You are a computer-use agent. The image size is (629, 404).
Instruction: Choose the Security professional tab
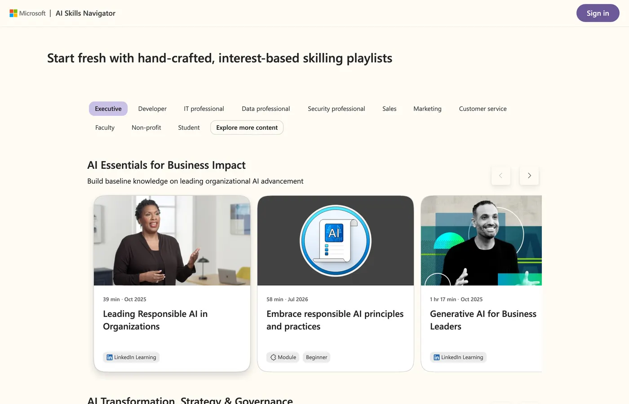[x=337, y=109]
